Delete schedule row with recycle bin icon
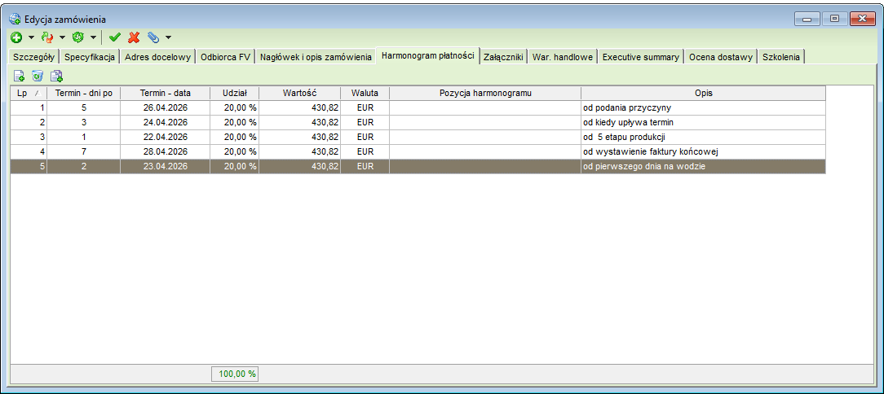Image resolution: width=884 pixels, height=394 pixels. point(38,76)
